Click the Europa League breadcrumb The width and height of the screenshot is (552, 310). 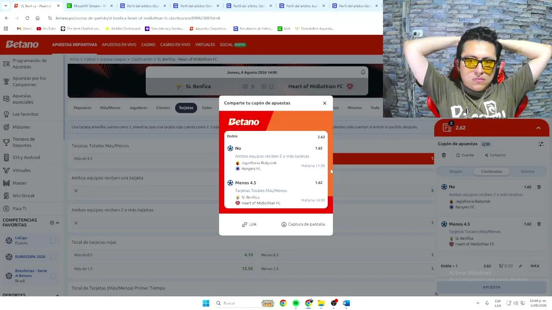[113, 59]
